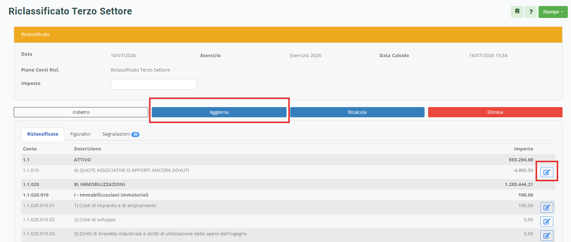Go back with Indietro button
The width and height of the screenshot is (571, 242).
point(81,112)
